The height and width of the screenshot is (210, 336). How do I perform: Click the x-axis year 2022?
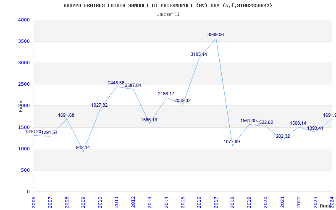click(299, 202)
